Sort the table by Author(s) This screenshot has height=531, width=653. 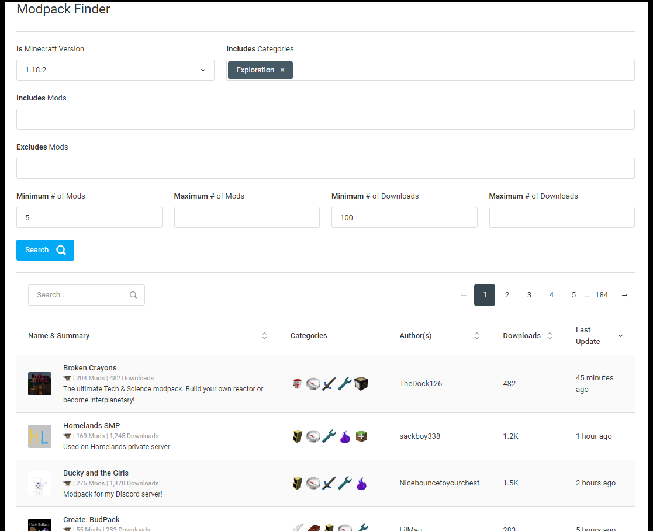(477, 336)
